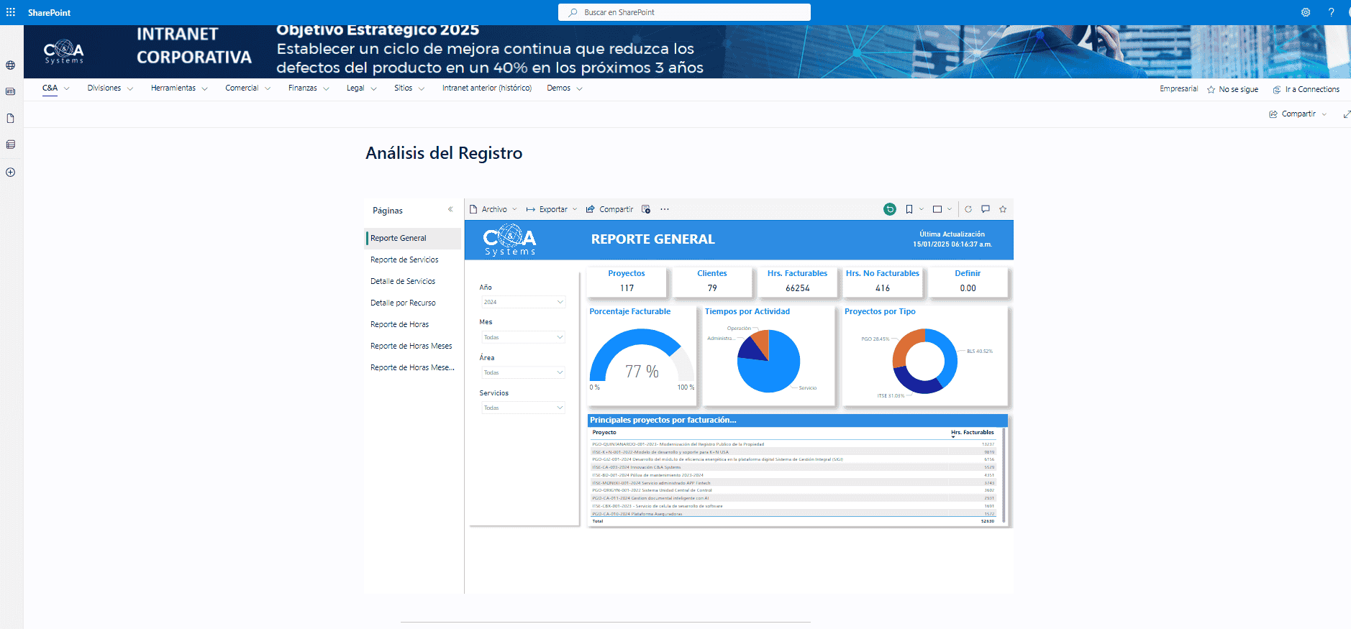Click the share icon beside report Compartir

(591, 209)
